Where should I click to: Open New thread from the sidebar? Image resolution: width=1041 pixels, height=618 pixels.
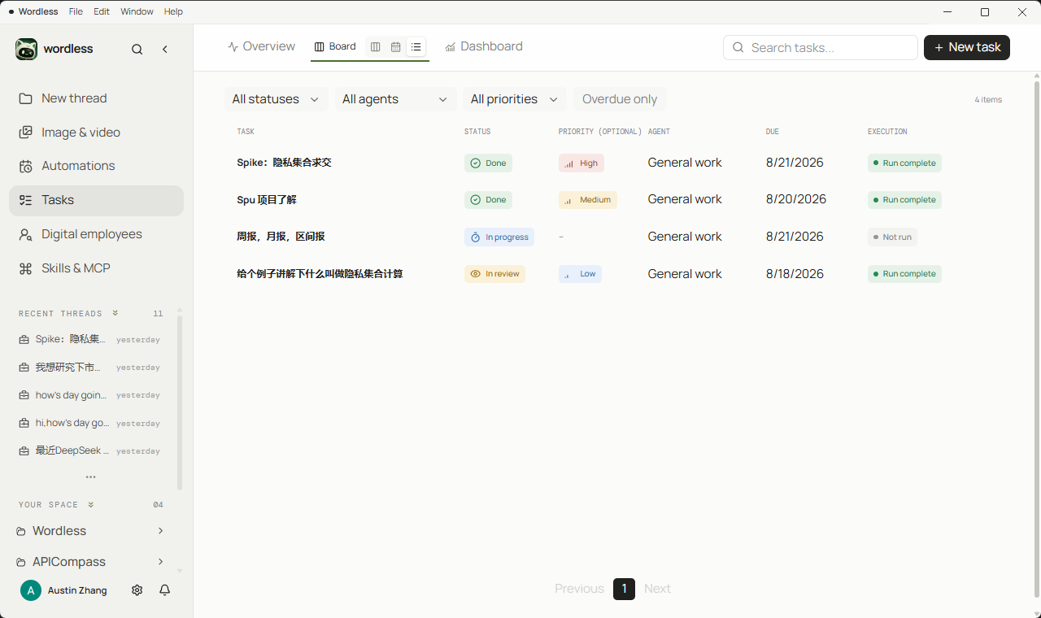96,98
